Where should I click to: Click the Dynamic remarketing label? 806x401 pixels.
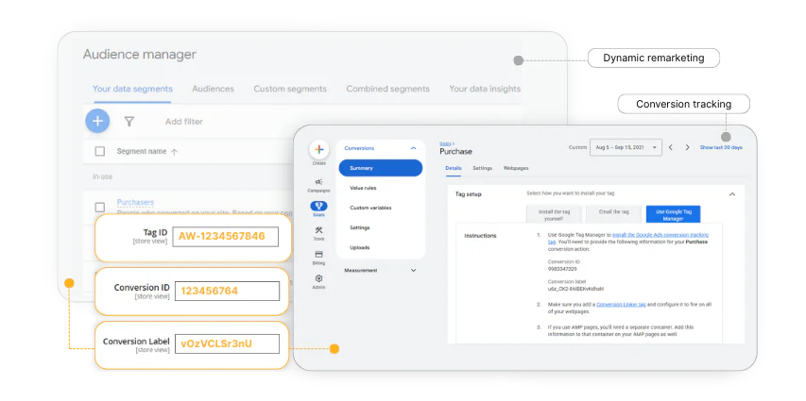[653, 58]
